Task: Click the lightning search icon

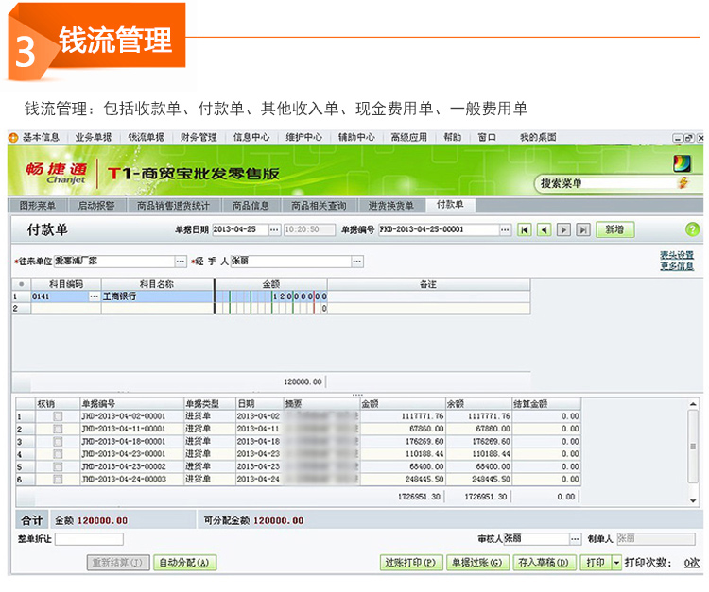Action: (683, 182)
